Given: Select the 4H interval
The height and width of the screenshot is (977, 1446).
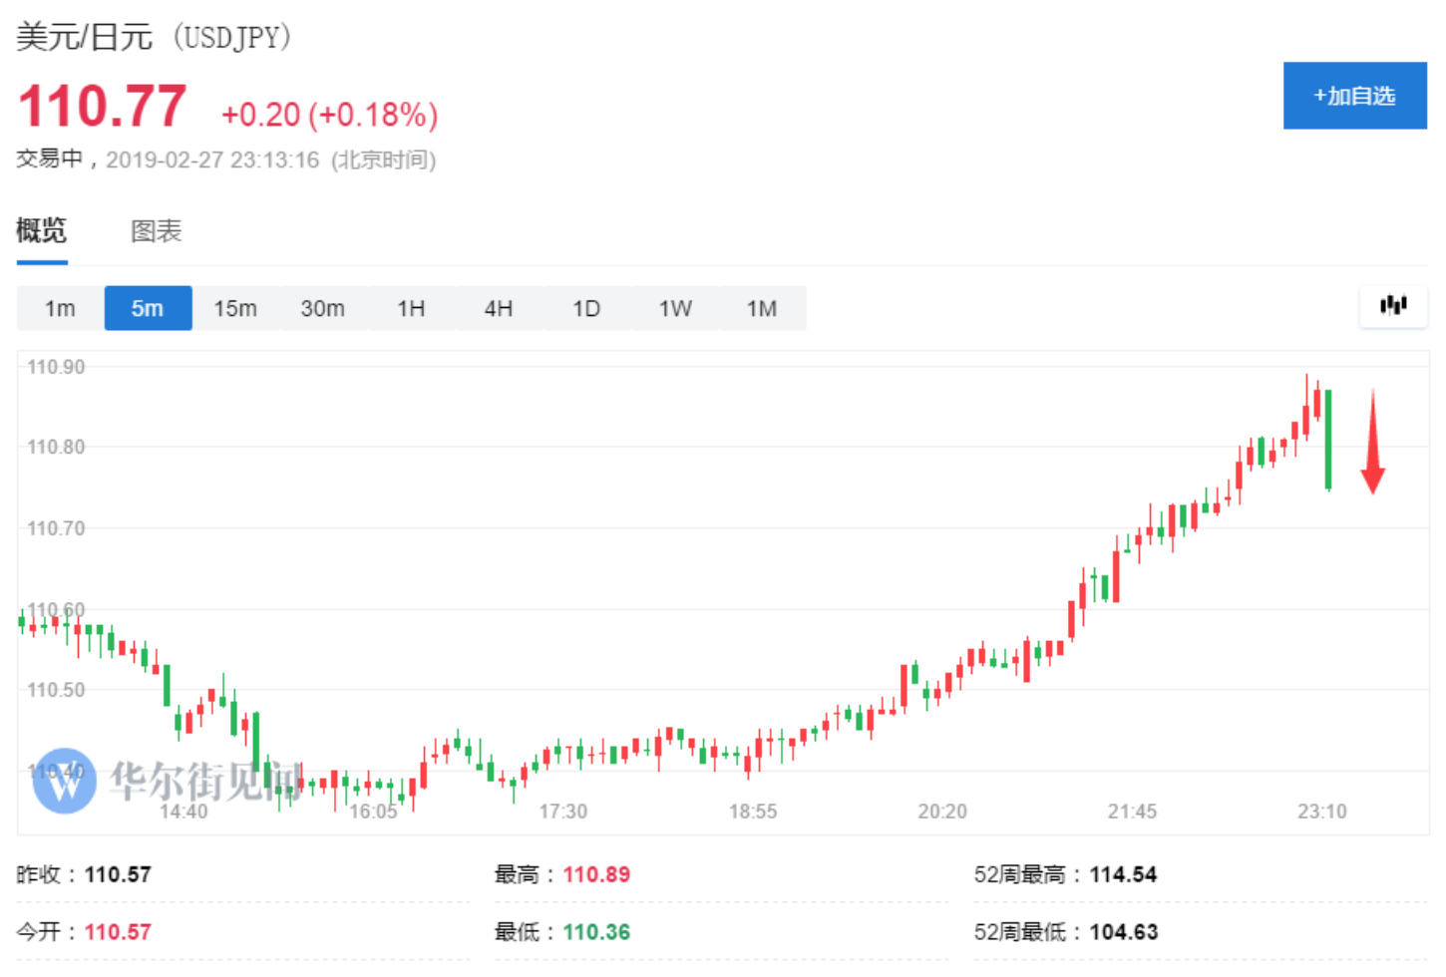Looking at the screenshot, I should tap(499, 308).
